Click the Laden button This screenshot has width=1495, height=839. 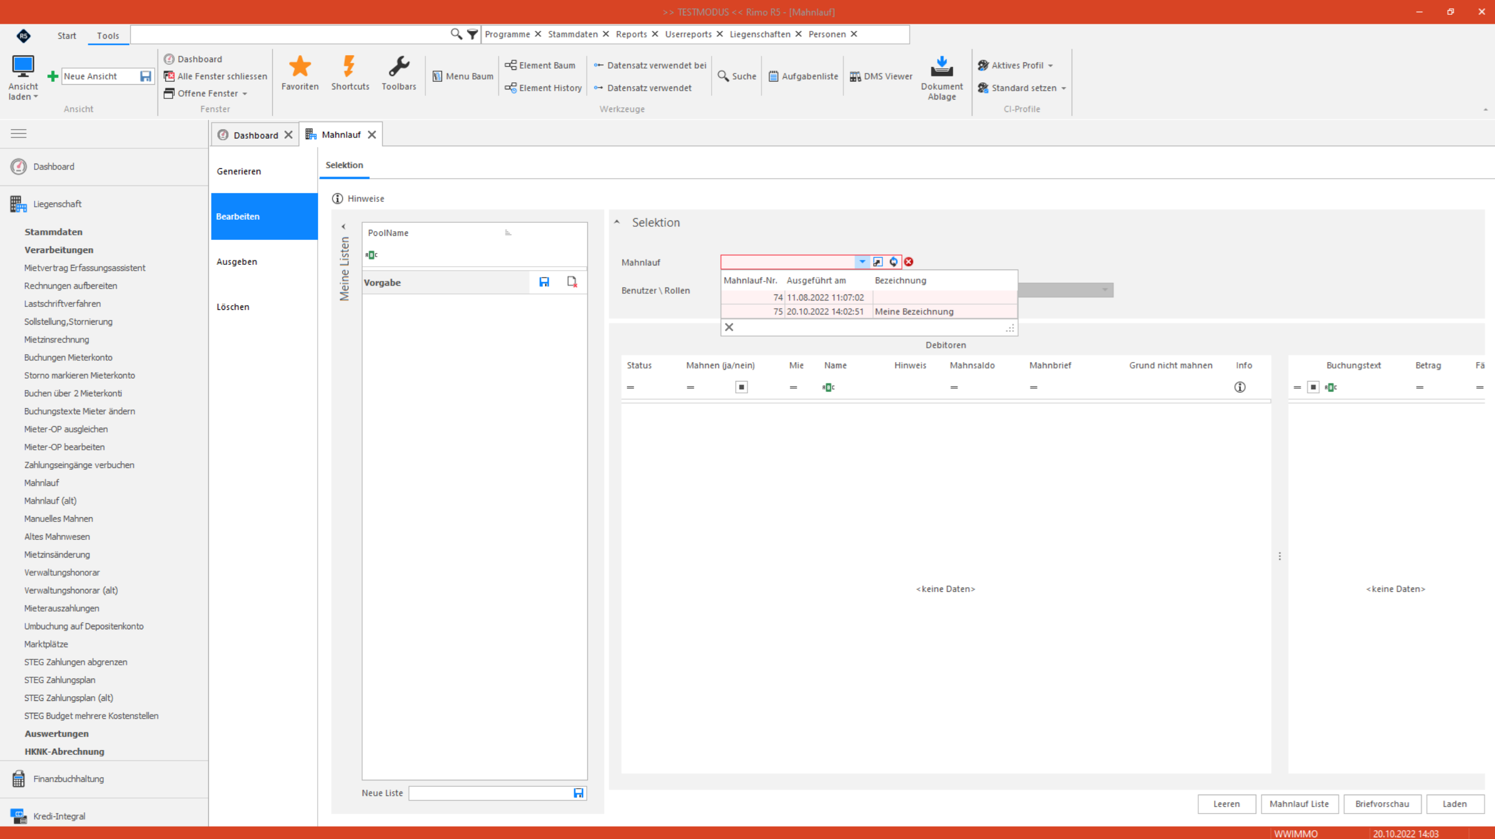1454,804
